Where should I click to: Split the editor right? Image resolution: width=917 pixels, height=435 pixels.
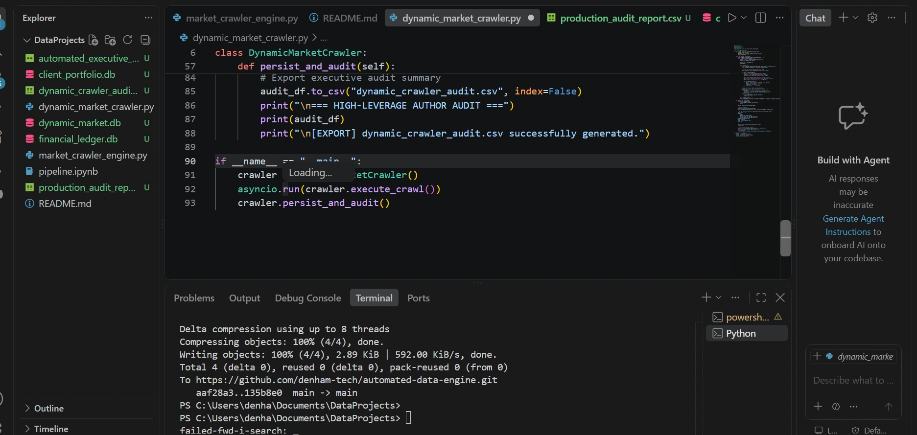(760, 18)
